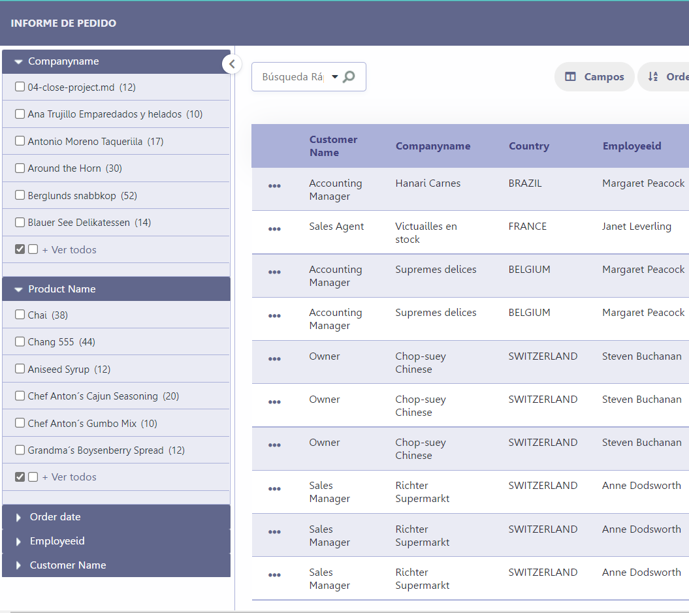Collapse the Companyname filter section
This screenshot has height=613, width=689.
coord(18,61)
